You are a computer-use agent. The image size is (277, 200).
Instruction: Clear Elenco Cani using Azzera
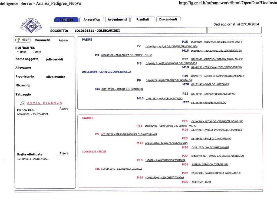click(64, 109)
